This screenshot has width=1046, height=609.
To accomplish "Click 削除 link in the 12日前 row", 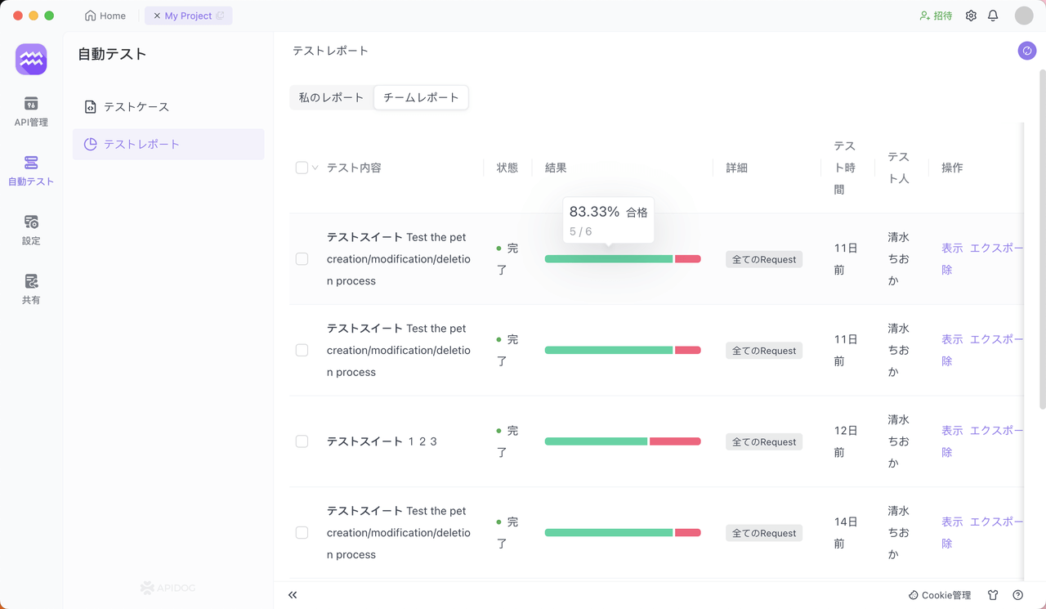I will (x=947, y=452).
